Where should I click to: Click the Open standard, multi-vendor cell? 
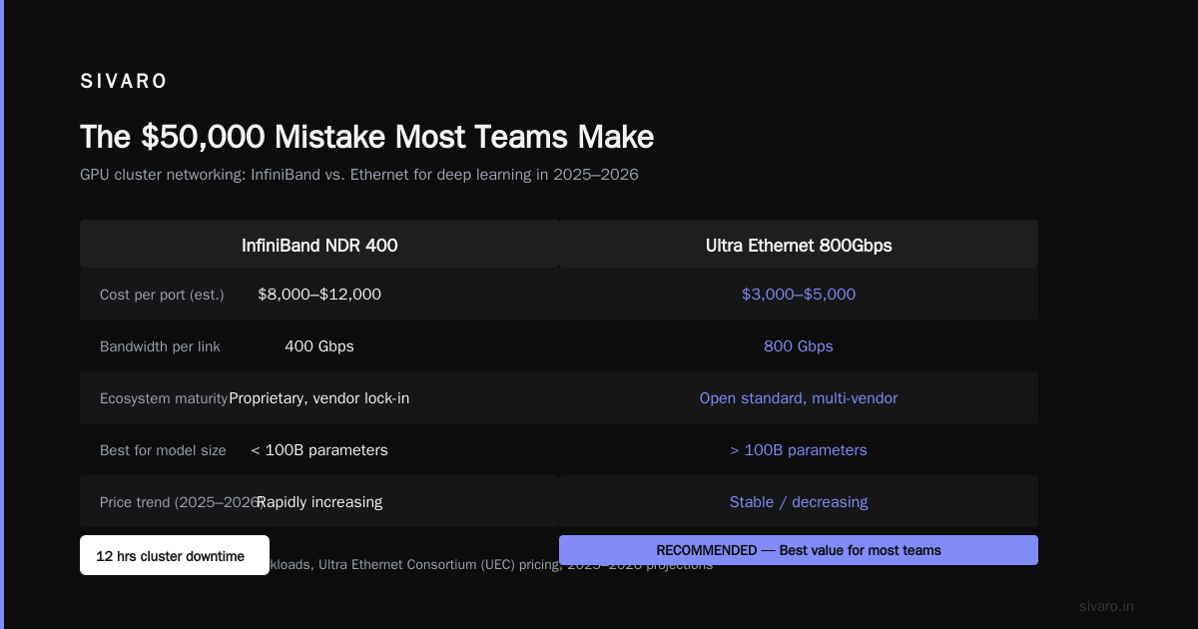pyautogui.click(x=799, y=398)
